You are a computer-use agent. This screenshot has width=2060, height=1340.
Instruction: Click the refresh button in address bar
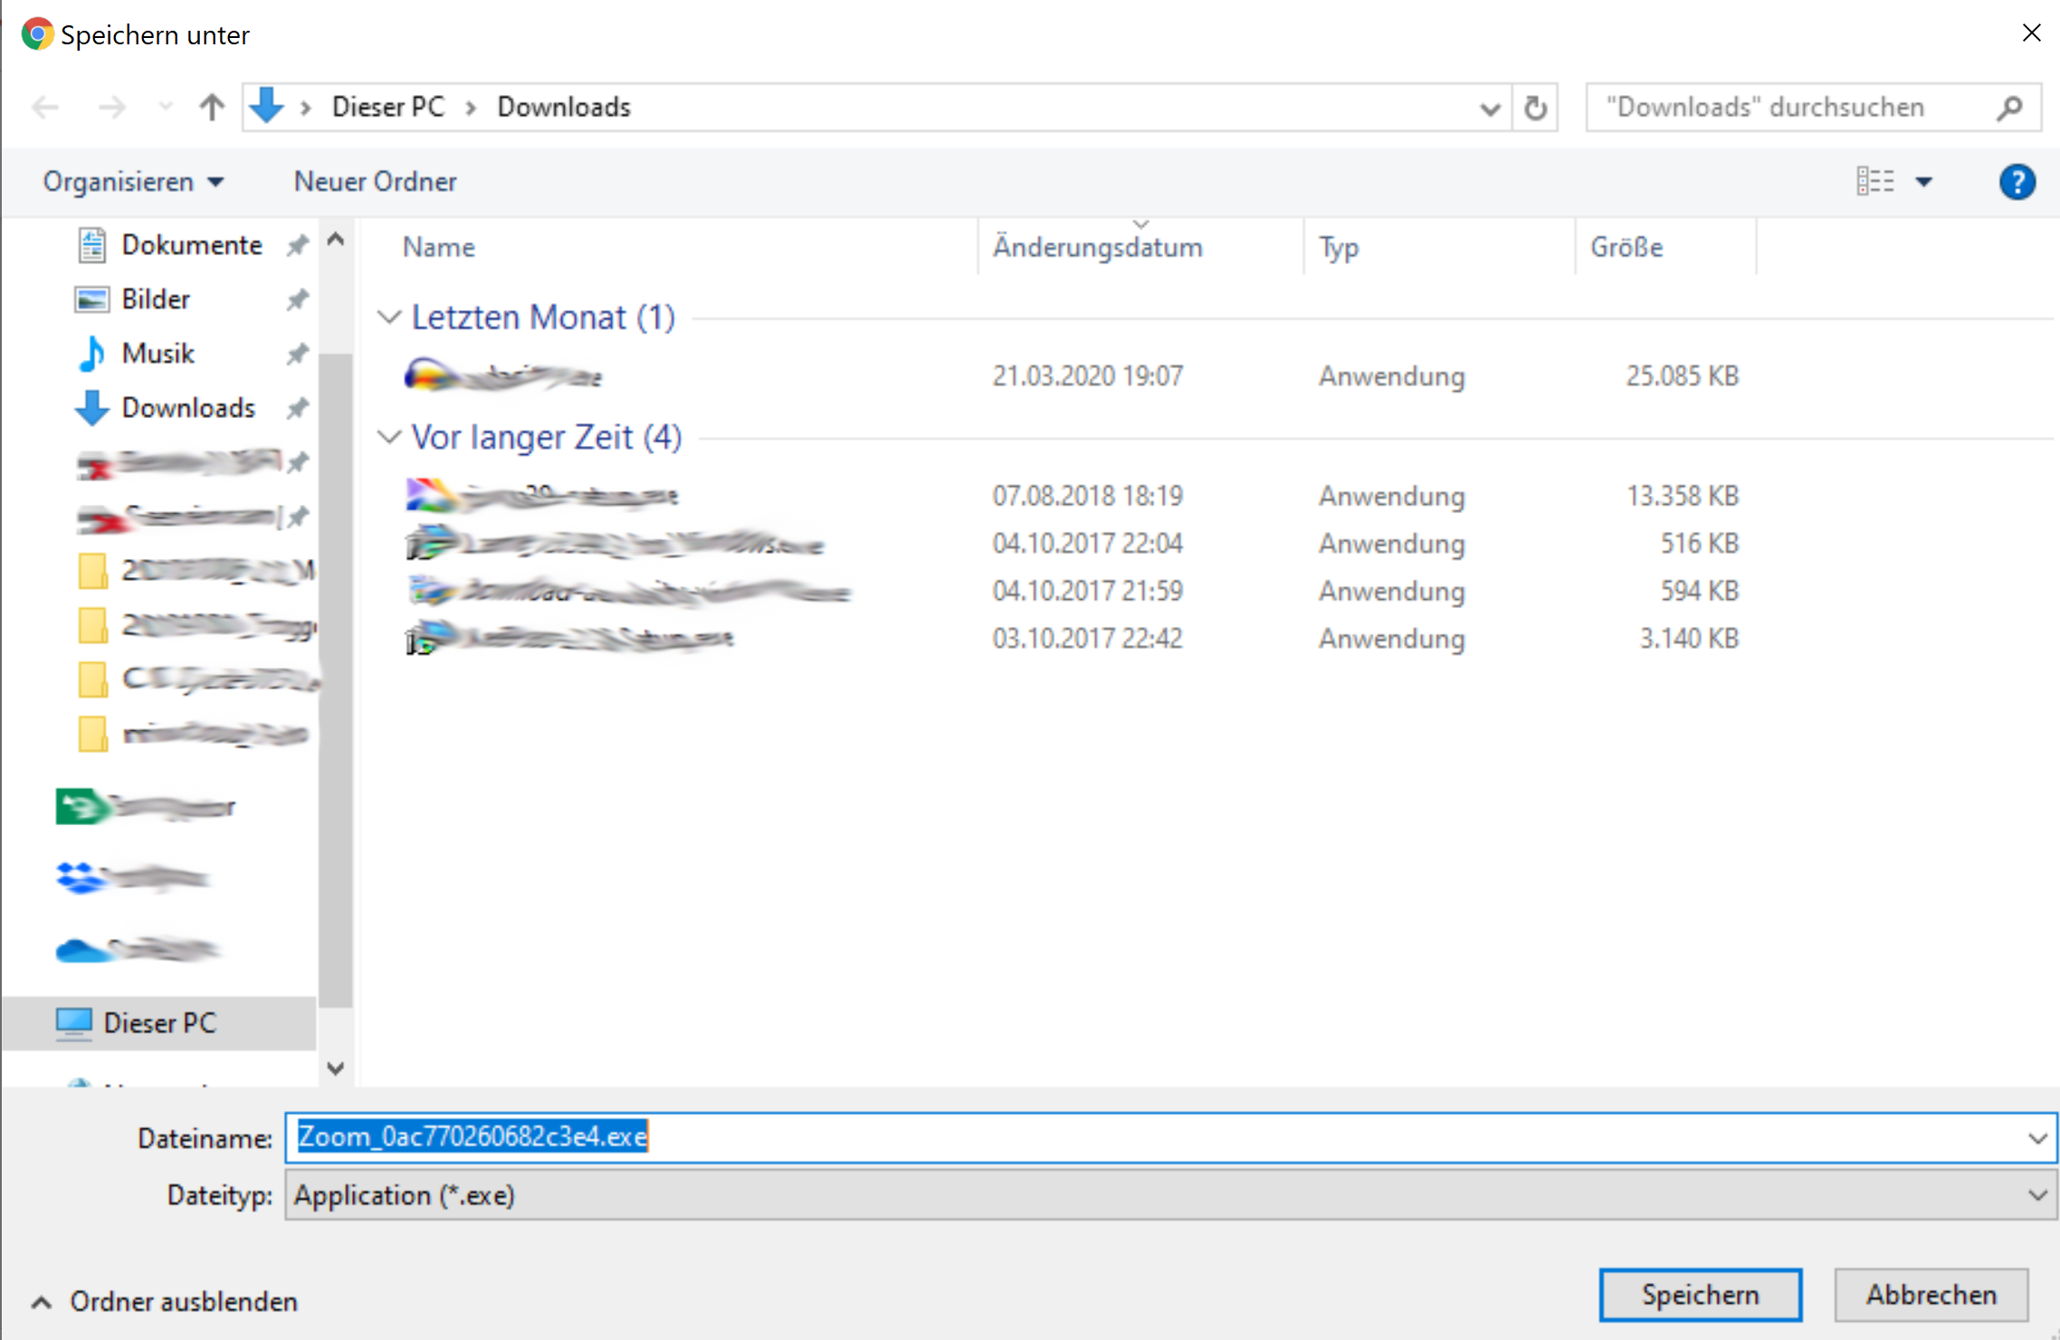coord(1535,108)
